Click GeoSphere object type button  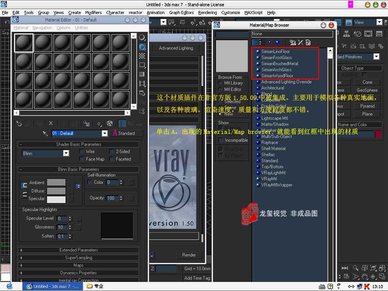coord(367,90)
